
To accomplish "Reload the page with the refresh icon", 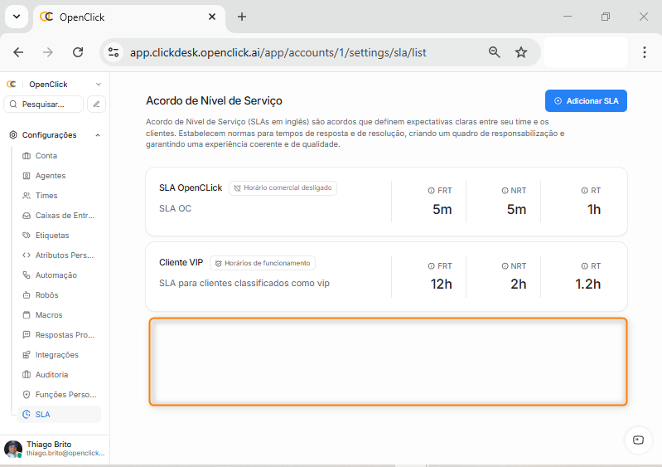I will [78, 52].
